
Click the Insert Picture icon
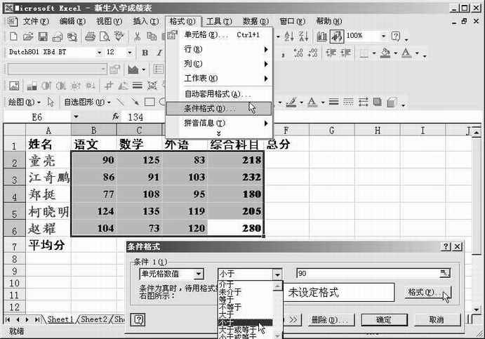[x=14, y=86]
